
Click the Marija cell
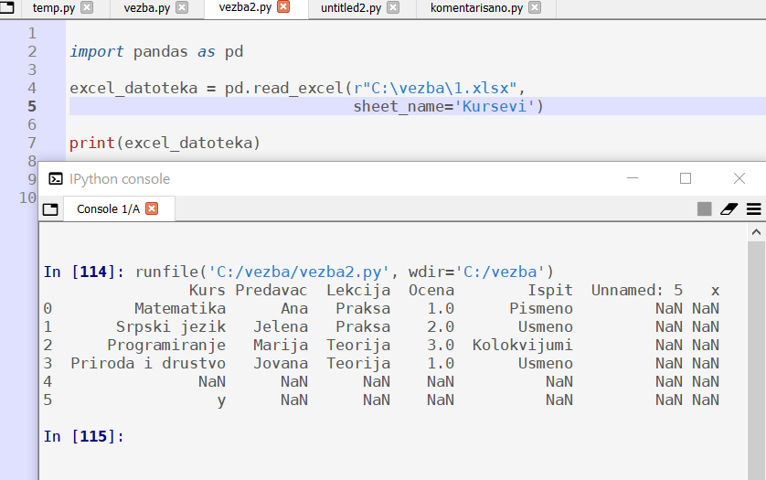coord(281,345)
